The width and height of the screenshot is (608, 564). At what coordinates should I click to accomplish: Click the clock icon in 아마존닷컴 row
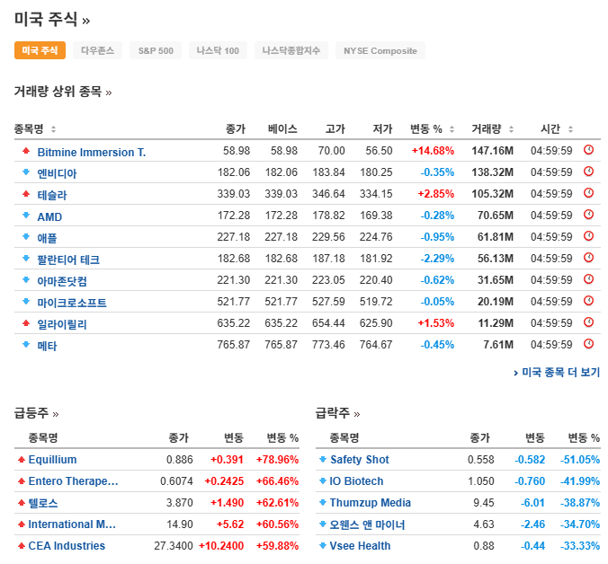tap(588, 279)
